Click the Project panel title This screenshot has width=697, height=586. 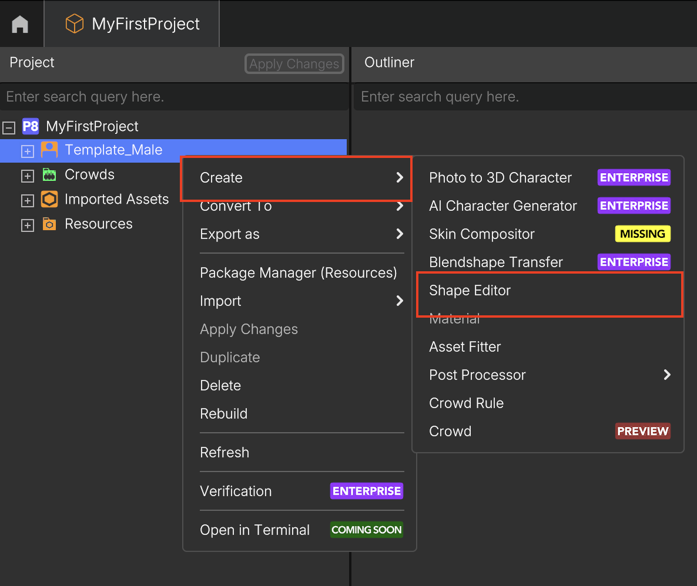click(x=32, y=63)
